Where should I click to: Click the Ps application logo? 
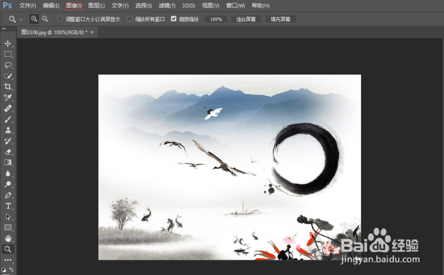pyautogui.click(x=8, y=5)
